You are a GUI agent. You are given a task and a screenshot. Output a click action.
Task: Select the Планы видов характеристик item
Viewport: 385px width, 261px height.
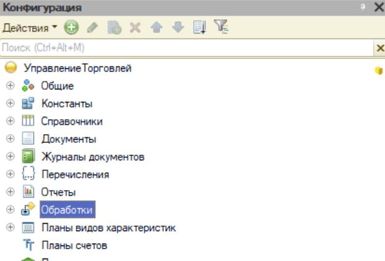[109, 228]
